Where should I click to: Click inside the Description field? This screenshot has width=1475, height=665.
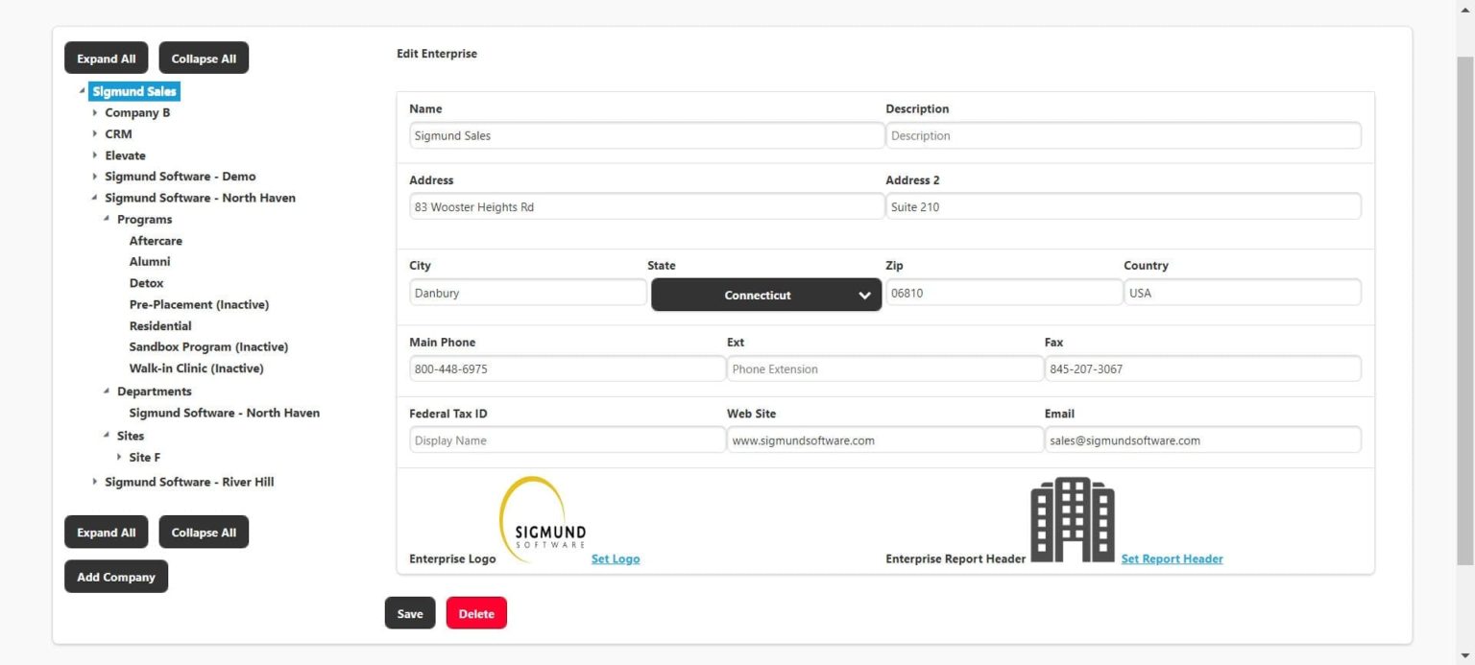[x=1123, y=135]
